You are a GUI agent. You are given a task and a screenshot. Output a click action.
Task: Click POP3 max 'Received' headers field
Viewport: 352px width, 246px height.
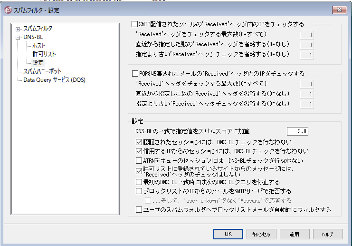click(307, 84)
